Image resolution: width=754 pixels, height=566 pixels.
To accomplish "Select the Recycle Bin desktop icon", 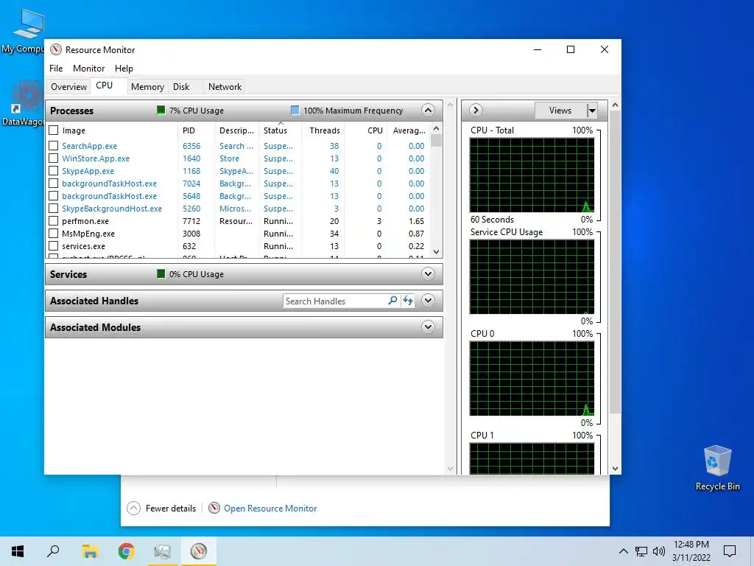I will coord(717,468).
